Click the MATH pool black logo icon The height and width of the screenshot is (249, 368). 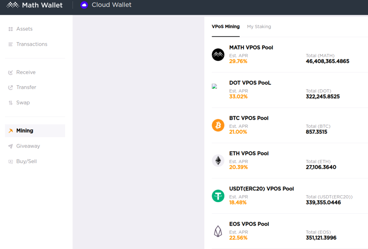(218, 55)
